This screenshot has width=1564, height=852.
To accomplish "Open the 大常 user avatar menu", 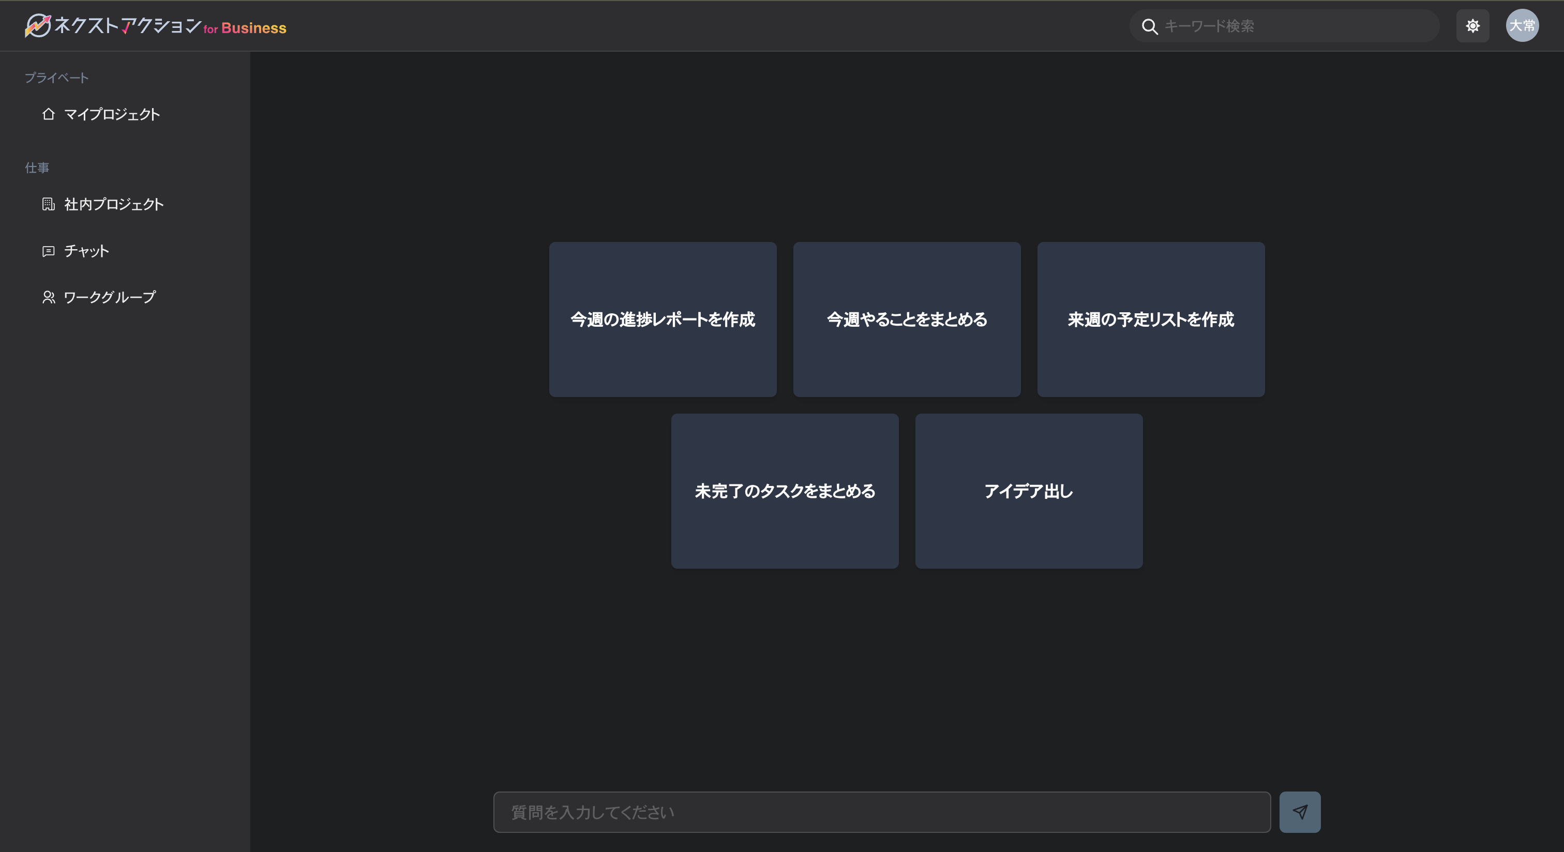I will [x=1522, y=25].
